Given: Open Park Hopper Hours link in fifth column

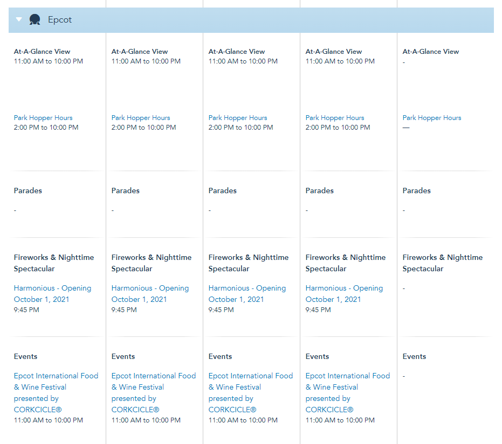Looking at the screenshot, I should tap(432, 118).
